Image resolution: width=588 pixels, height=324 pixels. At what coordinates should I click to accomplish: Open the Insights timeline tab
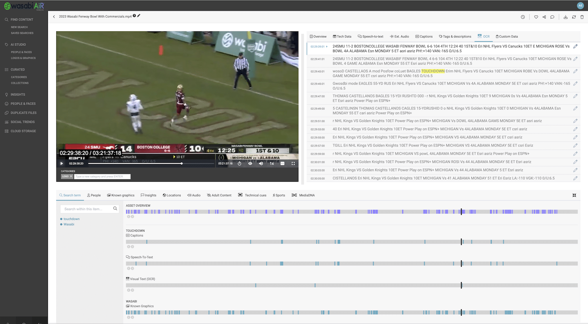click(x=149, y=195)
